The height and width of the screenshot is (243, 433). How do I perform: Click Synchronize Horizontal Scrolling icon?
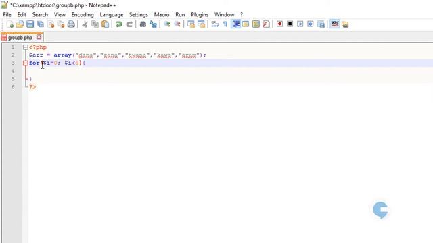click(x=202, y=24)
